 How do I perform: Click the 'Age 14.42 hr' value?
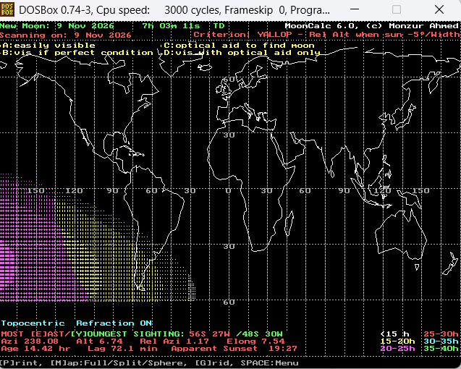point(35,349)
